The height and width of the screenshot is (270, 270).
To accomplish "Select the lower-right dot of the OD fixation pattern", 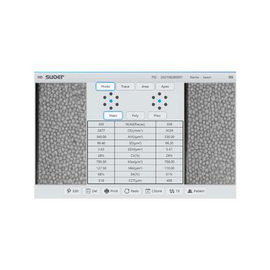I will [117, 104].
